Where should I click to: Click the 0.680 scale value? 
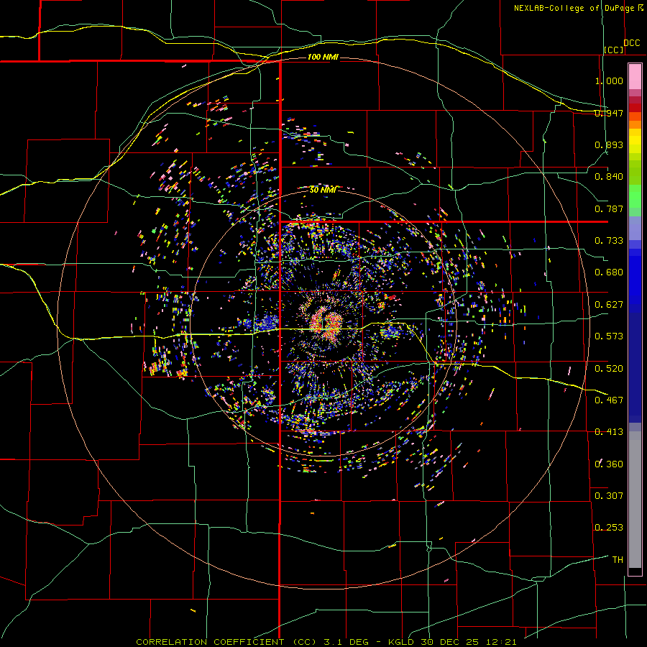(x=609, y=272)
